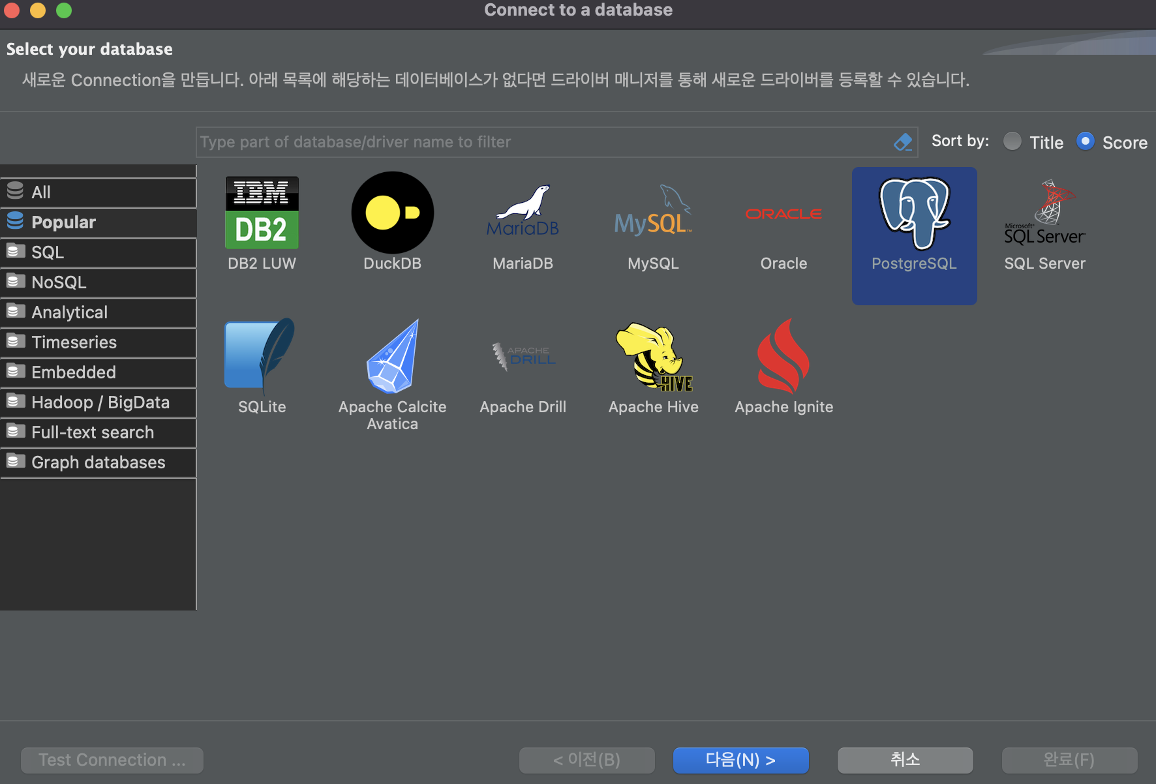Viewport: 1156px width, 784px height.
Task: Click the Test Connection button
Action: (112, 761)
